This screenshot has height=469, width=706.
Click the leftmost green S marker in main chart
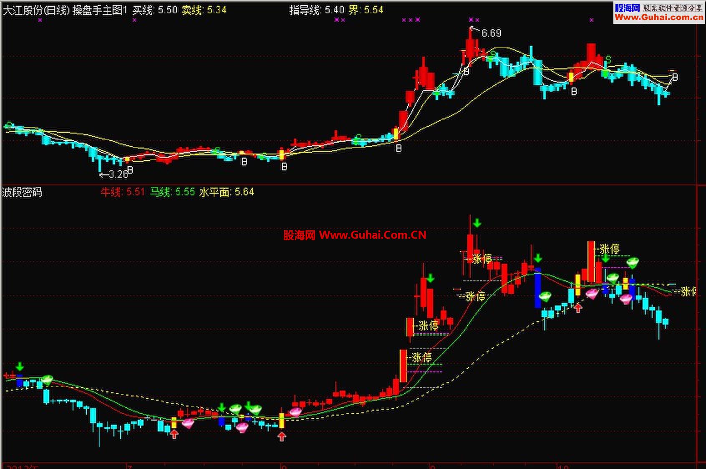click(x=8, y=125)
